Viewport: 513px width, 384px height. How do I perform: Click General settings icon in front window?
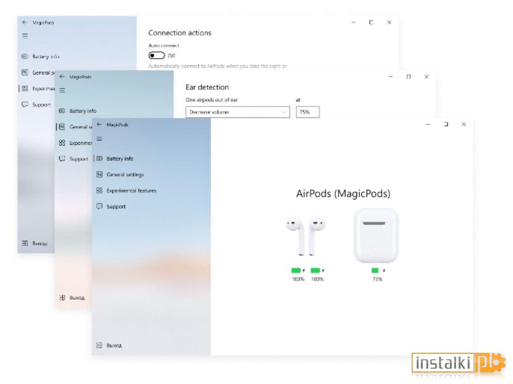(99, 174)
